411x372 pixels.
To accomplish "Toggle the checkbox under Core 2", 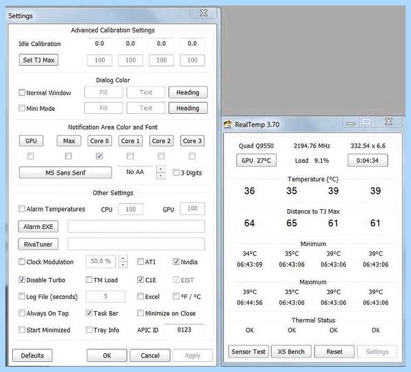I will point(161,156).
